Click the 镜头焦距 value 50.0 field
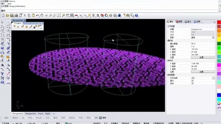Viewport: 221px width, 124px height. click(x=203, y=44)
